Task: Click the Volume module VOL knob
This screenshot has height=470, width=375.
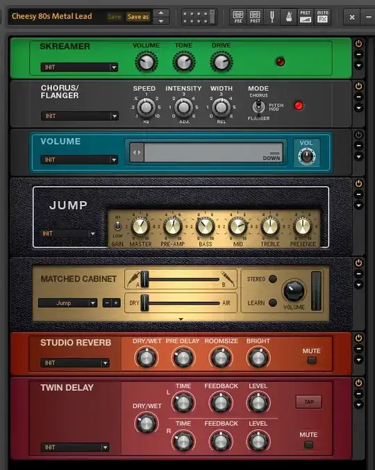Action: coord(306,156)
